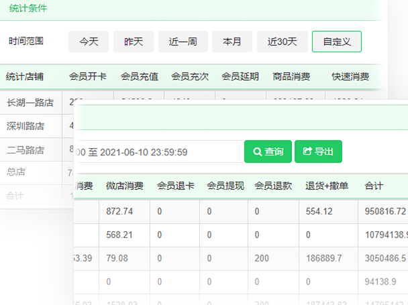Select 本月 as the time range
Image resolution: width=408 pixels, height=305 pixels.
pos(232,42)
